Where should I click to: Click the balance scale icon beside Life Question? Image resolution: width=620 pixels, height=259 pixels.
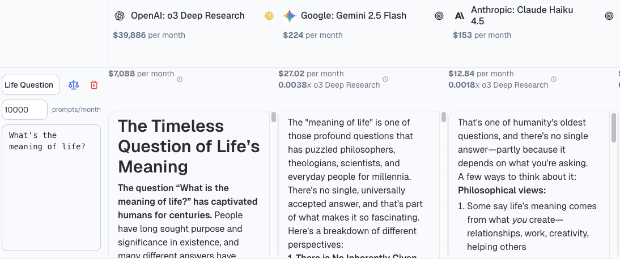click(x=74, y=85)
